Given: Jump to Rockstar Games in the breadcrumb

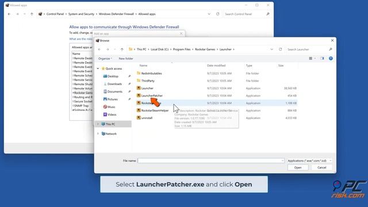Looking at the screenshot, I should (x=205, y=49).
